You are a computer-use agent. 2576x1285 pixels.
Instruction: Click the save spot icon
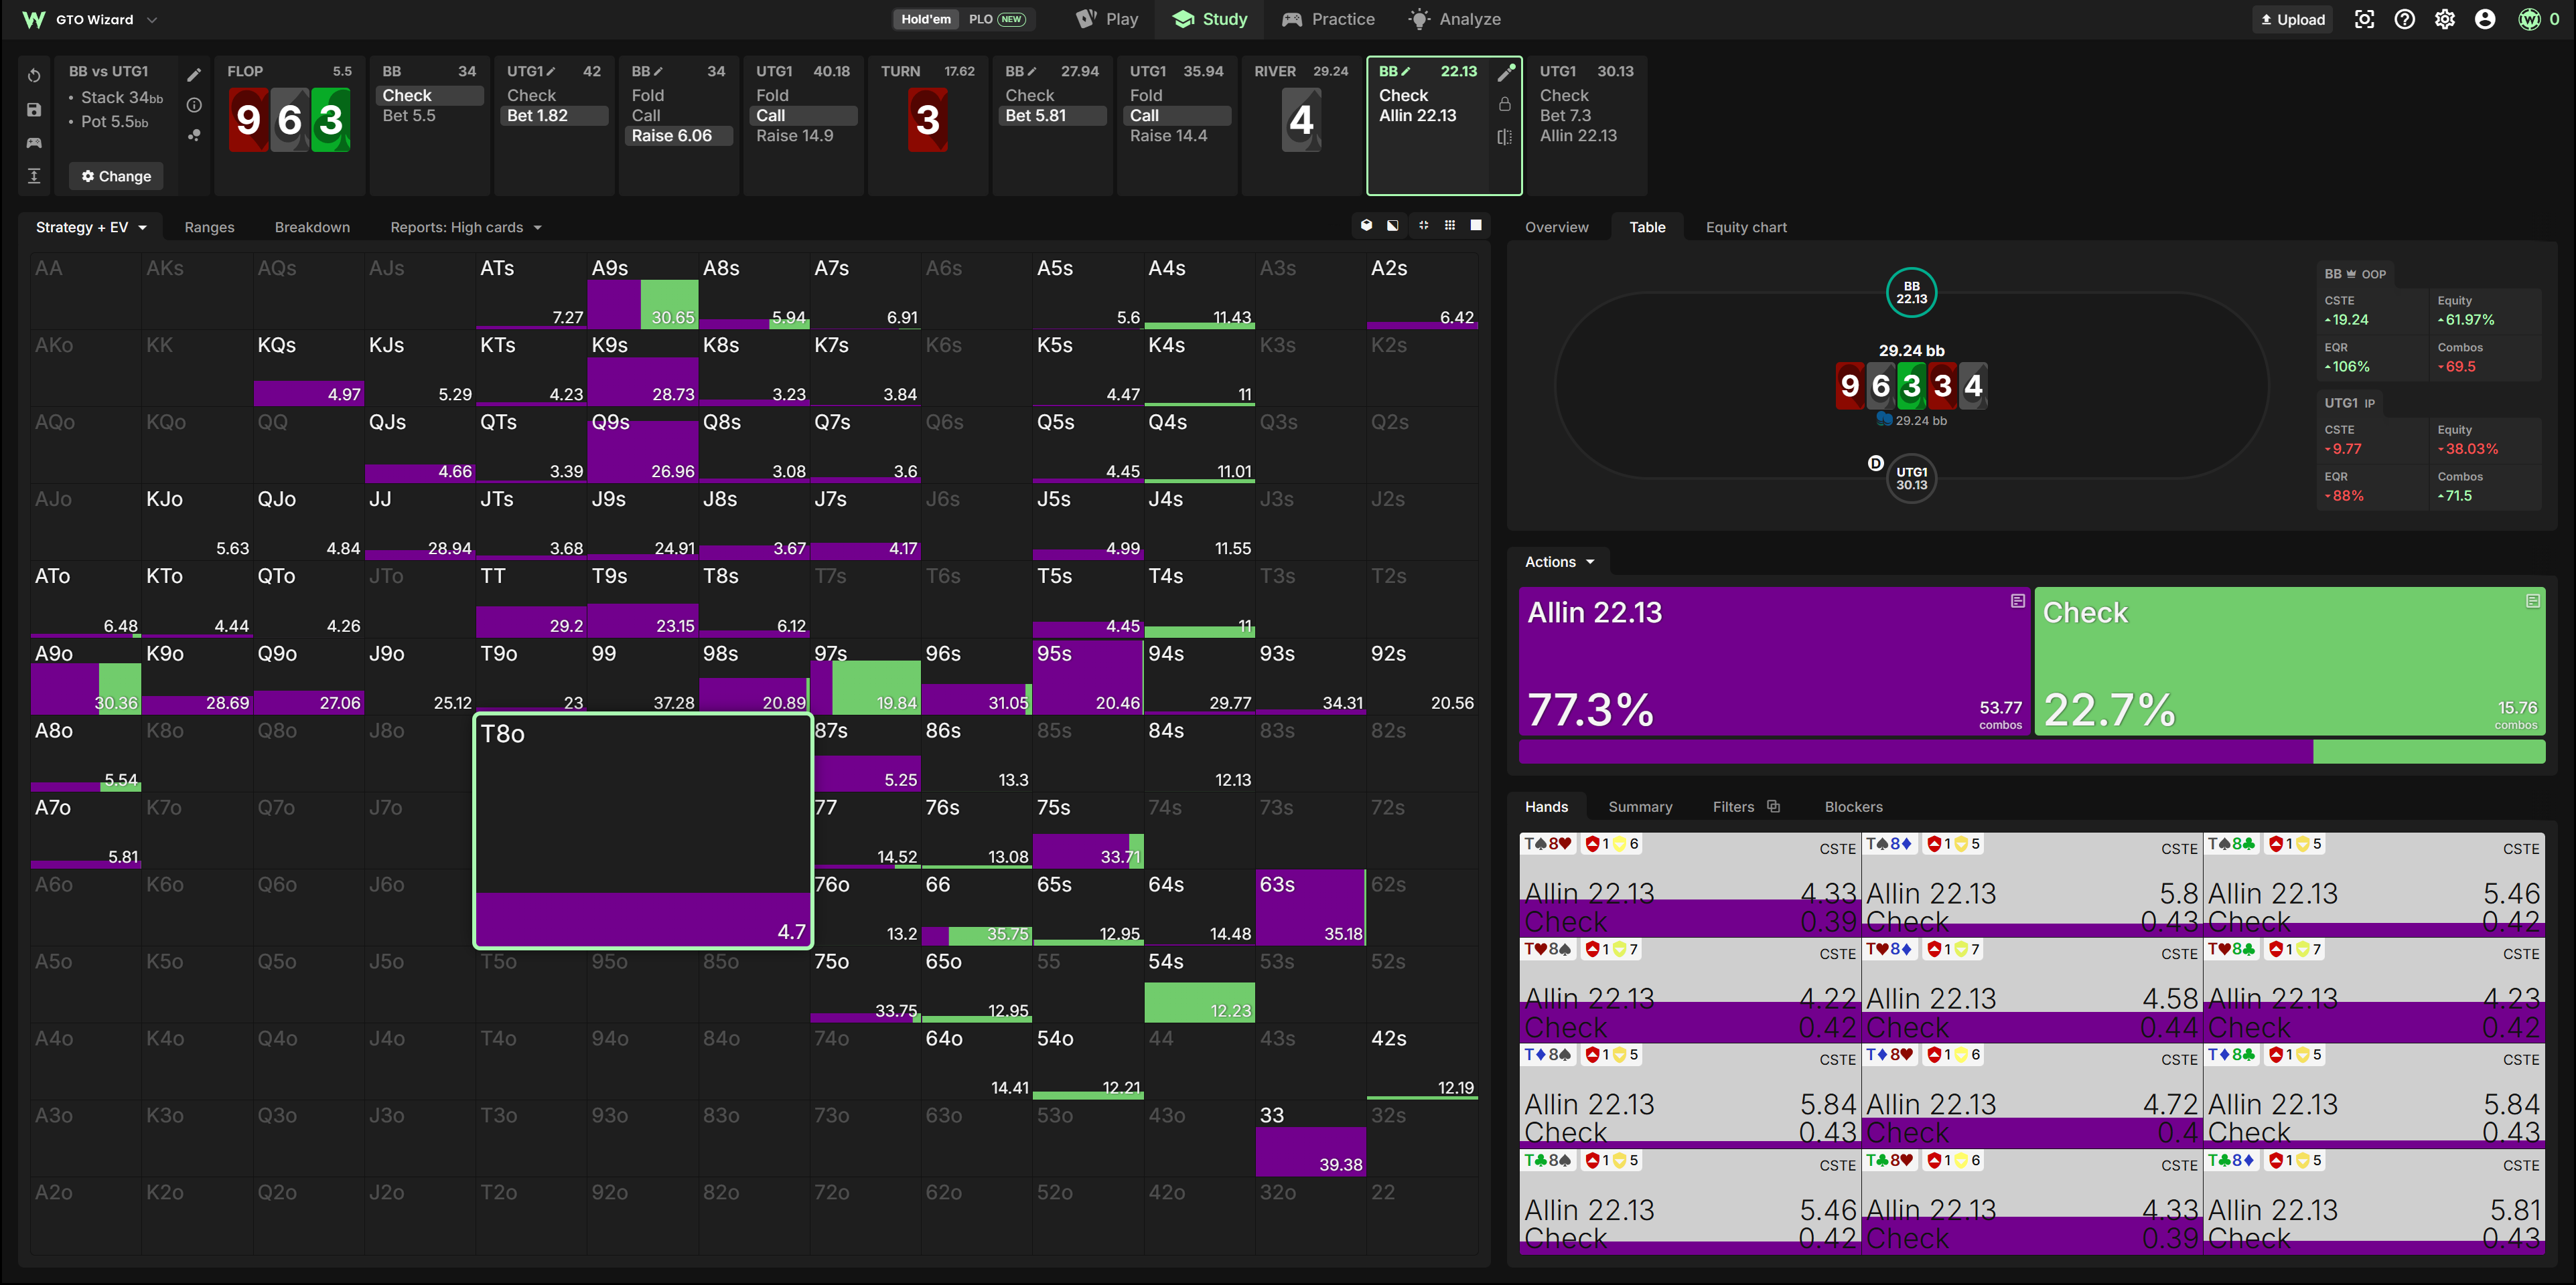34,110
